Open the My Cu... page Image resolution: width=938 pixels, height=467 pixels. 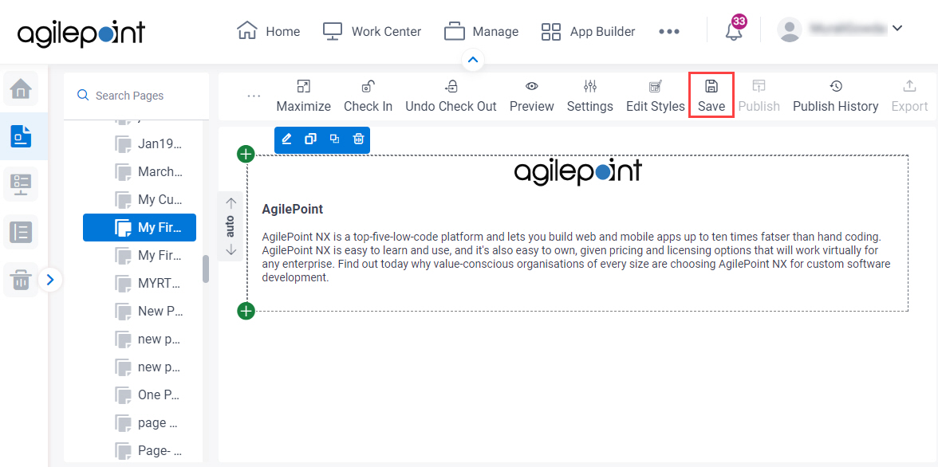tap(149, 200)
